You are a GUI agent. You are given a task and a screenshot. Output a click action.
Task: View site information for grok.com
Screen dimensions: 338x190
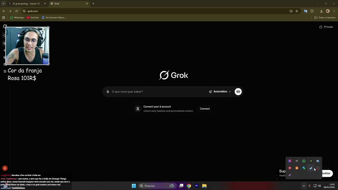24,11
